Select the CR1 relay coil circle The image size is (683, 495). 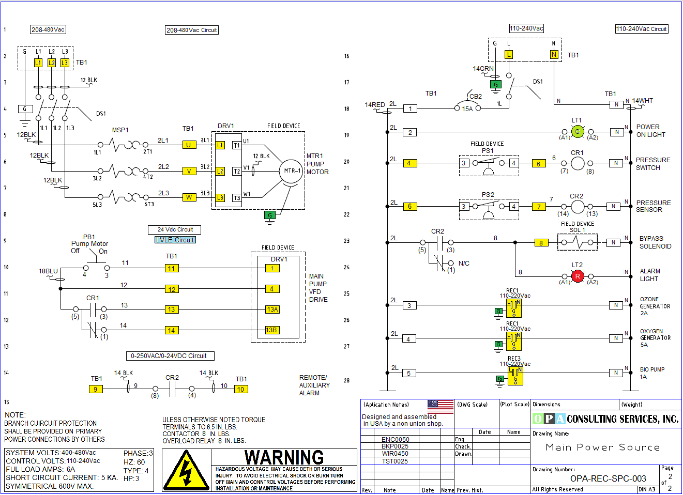[578, 163]
